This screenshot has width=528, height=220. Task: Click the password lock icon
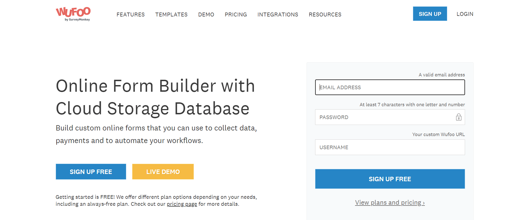tap(459, 117)
